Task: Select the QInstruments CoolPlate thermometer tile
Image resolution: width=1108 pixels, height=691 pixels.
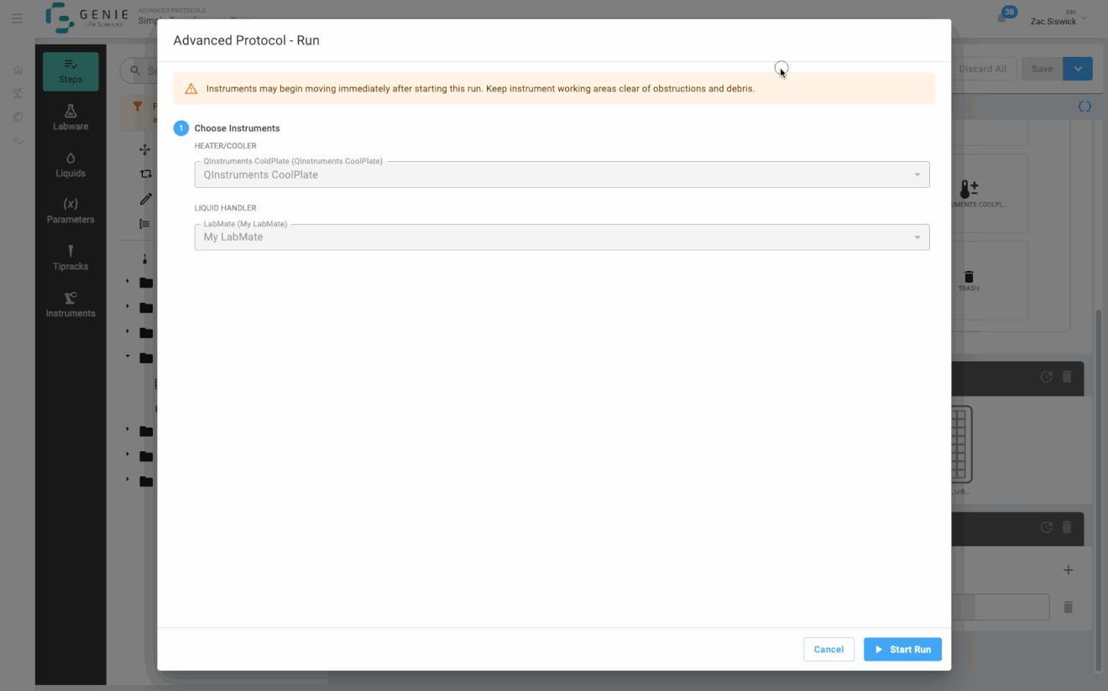Action: pos(989,193)
